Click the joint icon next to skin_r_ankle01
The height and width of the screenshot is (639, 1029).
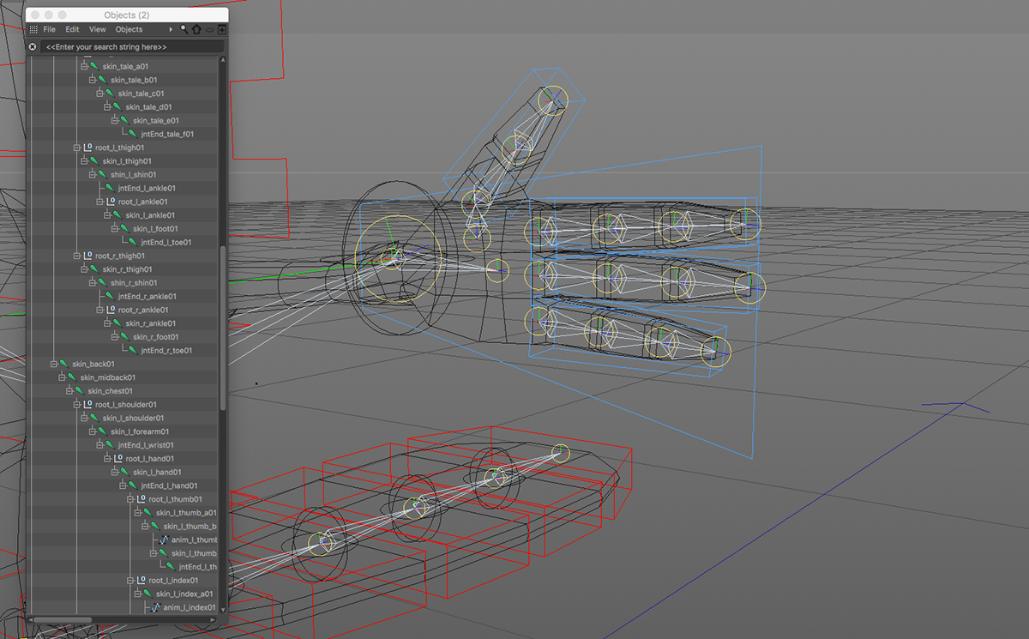117,323
